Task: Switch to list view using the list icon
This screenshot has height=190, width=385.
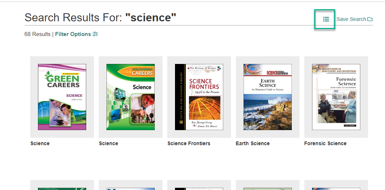Action: tap(326, 19)
